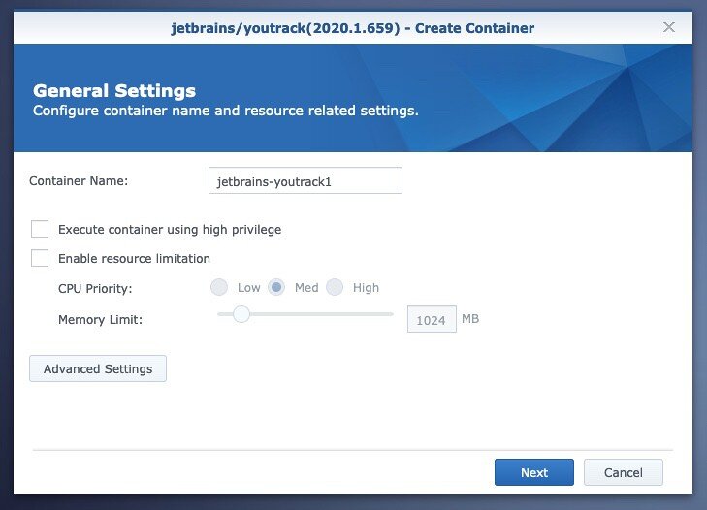Click the dialog title jetbrains/youtrack text

[353, 28]
